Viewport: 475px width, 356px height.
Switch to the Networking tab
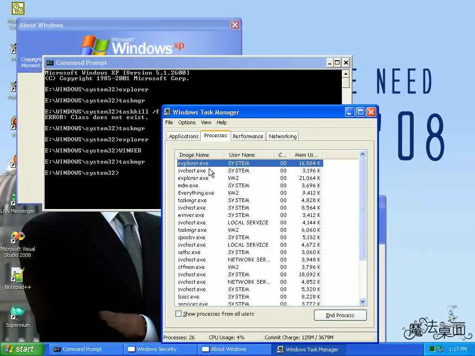click(x=282, y=136)
